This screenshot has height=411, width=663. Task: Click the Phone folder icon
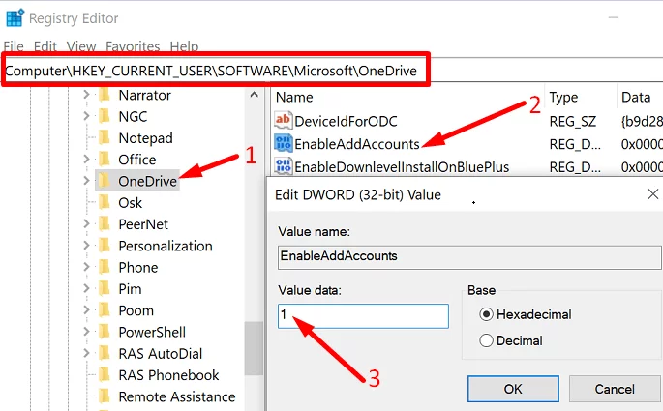pyautogui.click(x=105, y=267)
